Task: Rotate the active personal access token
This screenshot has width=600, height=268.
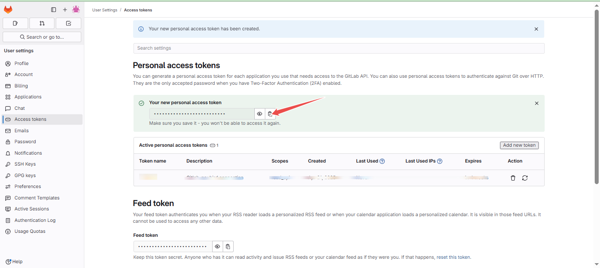Action: (525, 177)
